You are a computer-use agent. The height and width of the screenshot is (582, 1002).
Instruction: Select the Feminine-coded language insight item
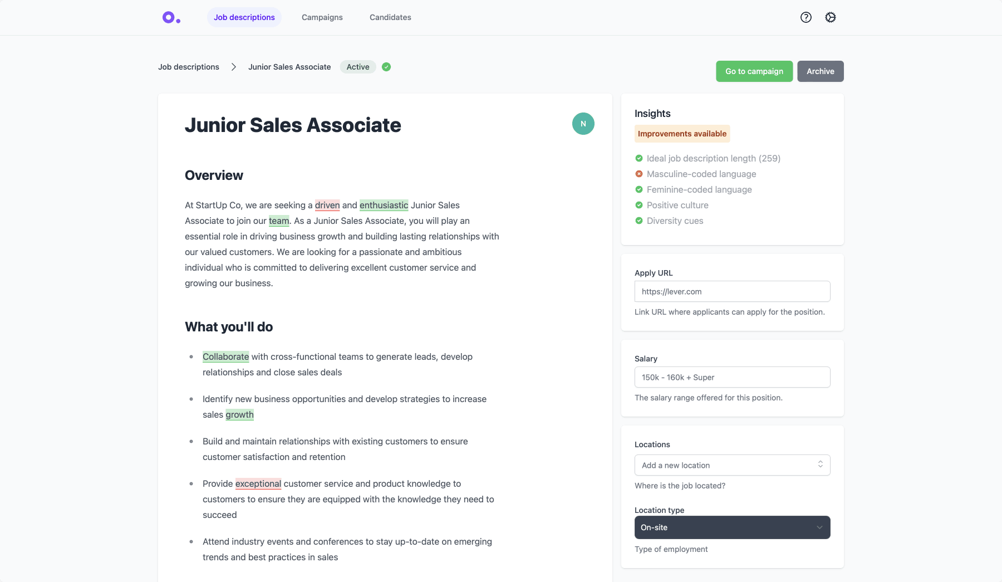[699, 189]
